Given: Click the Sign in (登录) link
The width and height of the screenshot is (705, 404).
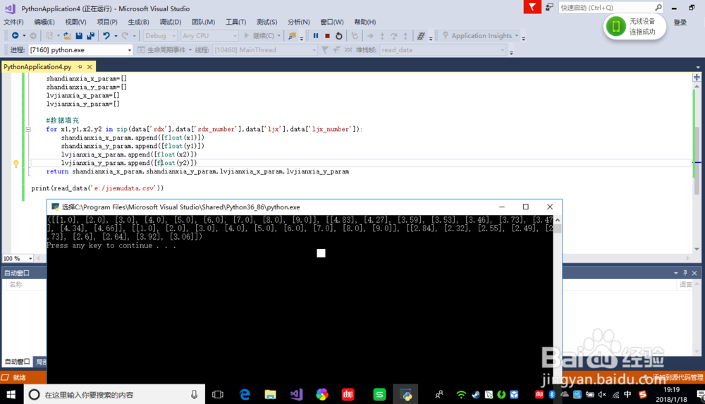Looking at the screenshot, I should [680, 22].
